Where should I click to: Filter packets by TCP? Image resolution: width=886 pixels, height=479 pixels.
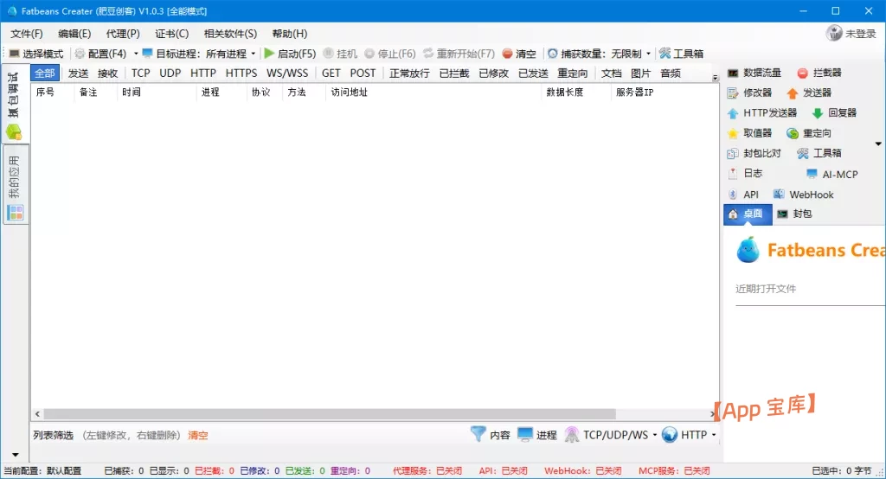pyautogui.click(x=141, y=73)
